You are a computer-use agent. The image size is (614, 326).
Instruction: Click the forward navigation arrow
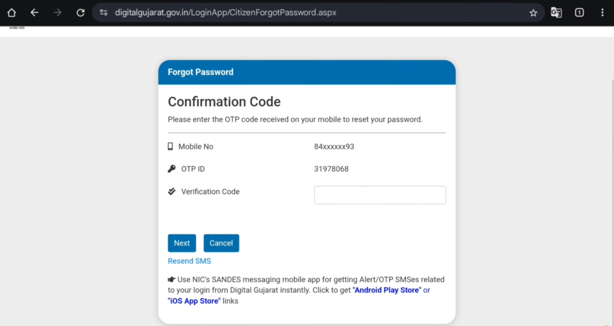[x=58, y=13]
